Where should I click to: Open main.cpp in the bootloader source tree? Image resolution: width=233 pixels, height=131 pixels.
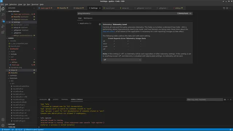(x=15, y=65)
